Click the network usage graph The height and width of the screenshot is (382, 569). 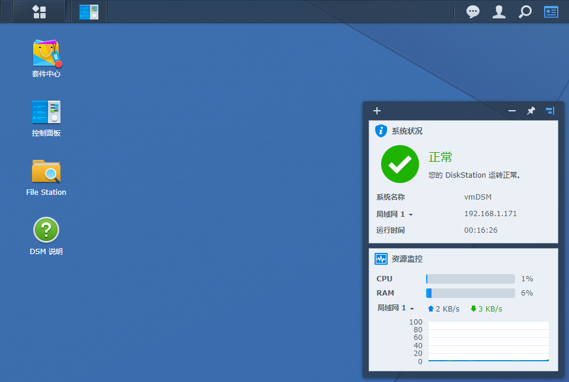coord(488,341)
